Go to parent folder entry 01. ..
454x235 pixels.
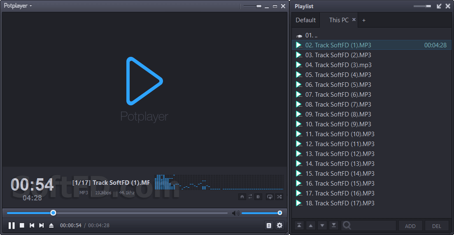[372, 35]
